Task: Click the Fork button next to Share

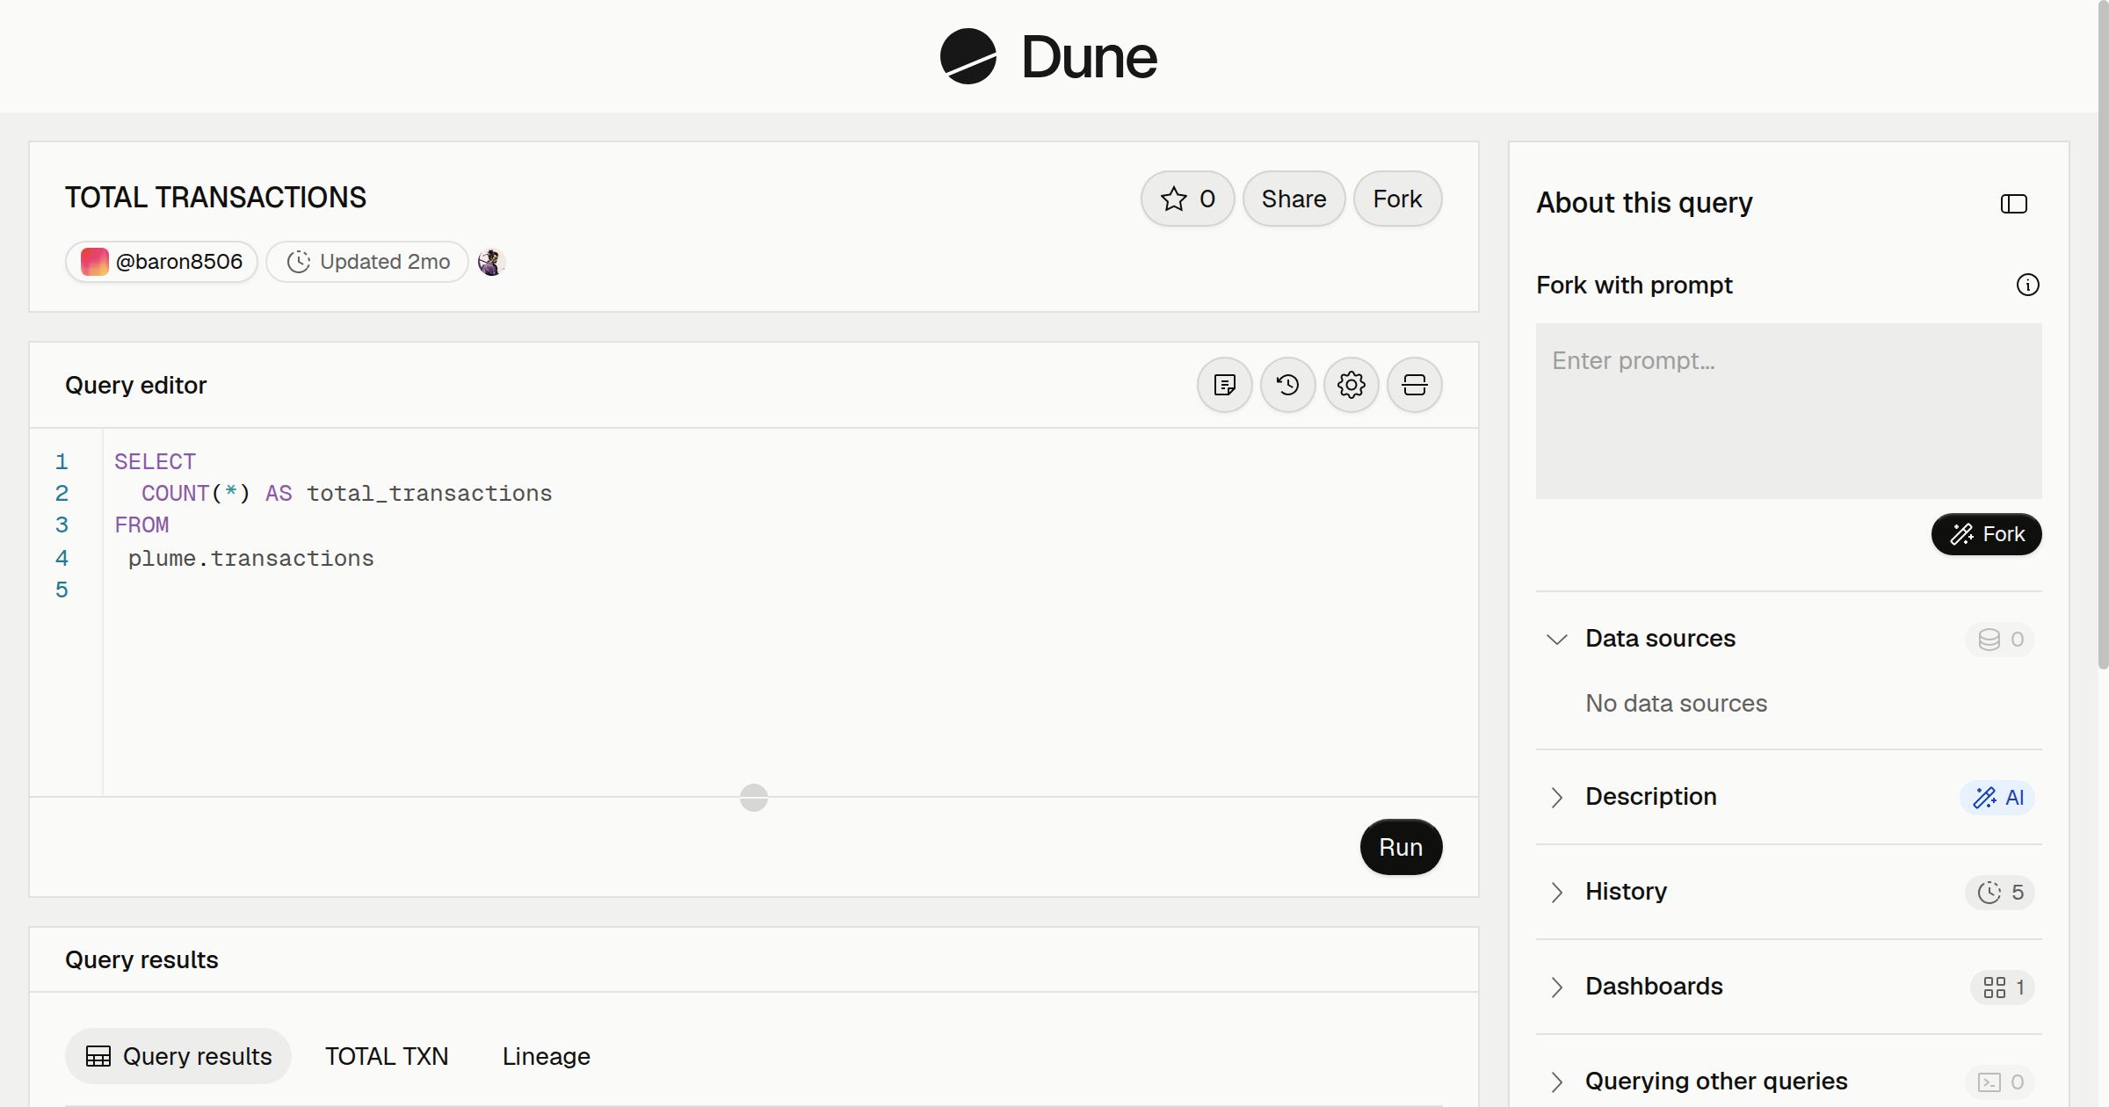Action: [x=1397, y=199]
